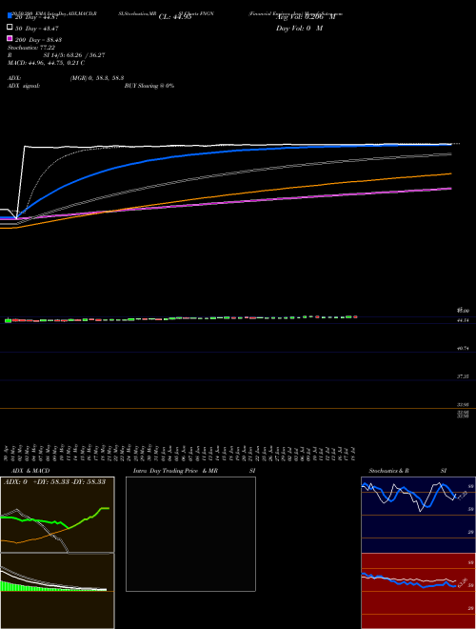Click the '50 Day = 43.47' label
Viewport: 476px width, 629px height.
click(37, 29)
